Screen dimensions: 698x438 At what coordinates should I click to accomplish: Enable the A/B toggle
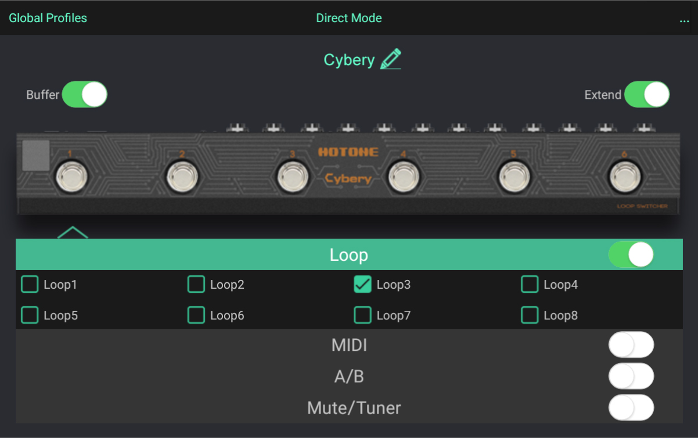(631, 376)
